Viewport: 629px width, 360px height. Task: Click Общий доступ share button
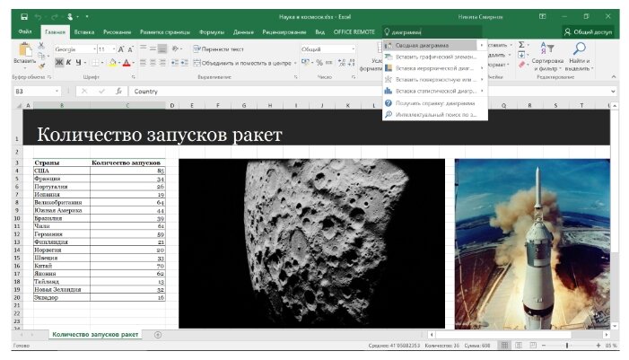pos(588,31)
